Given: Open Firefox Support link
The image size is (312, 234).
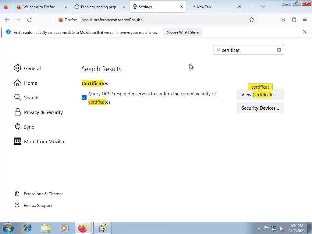Looking at the screenshot, I should click(33, 205).
